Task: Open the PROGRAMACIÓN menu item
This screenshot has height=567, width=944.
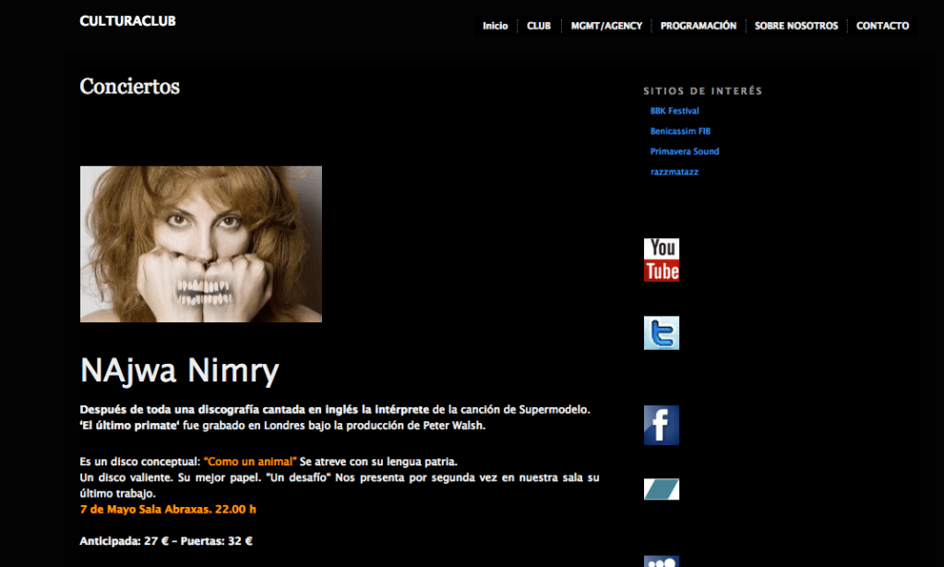Action: pos(699,26)
